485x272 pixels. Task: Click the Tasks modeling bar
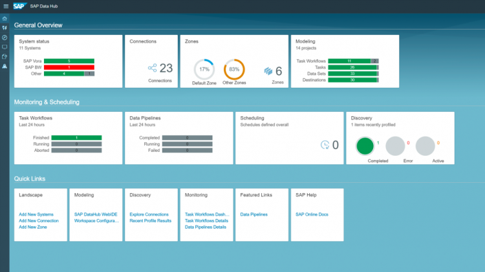(x=353, y=67)
